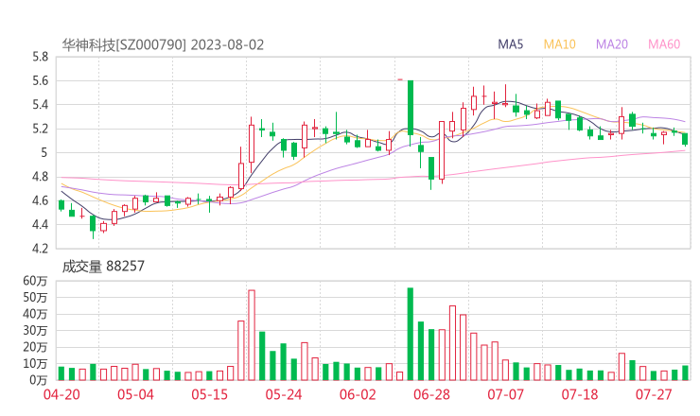The height and width of the screenshot is (416, 700).
Task: Click the 05-15 date axis label
Action: 210,394
